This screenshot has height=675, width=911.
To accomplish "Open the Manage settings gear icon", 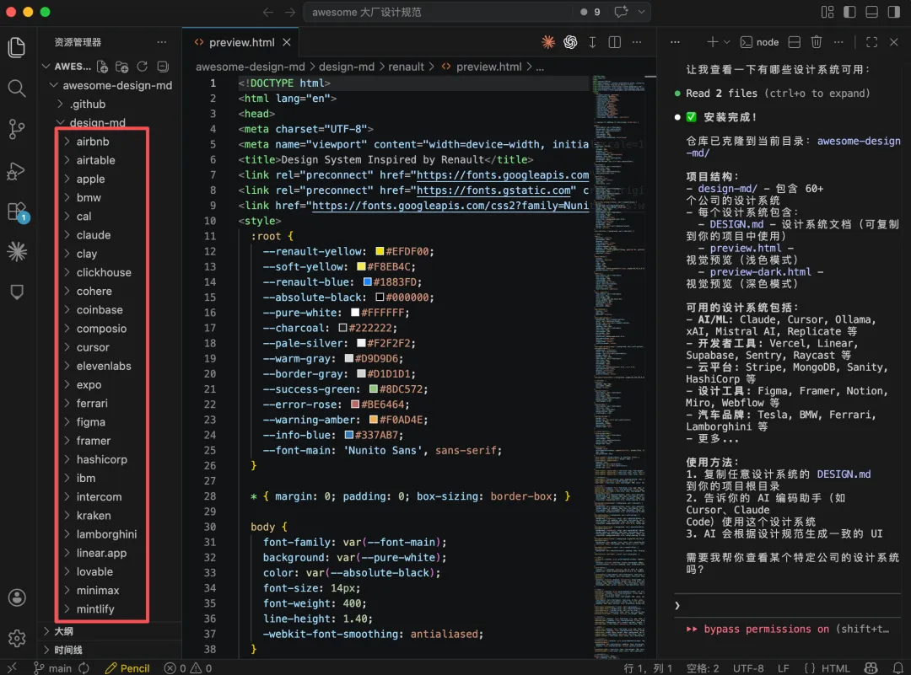I will tap(17, 638).
